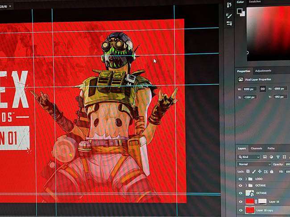290x217 pixels.
Task: Click the pixel layer filter icon
Action: 265,157
